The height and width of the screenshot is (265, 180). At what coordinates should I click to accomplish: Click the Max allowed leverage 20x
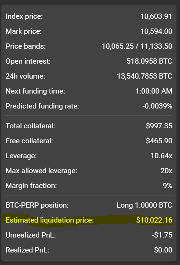(x=166, y=171)
